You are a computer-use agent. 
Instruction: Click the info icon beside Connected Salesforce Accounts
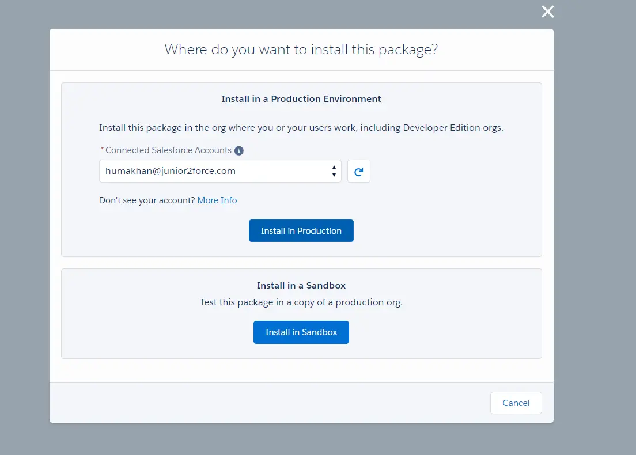pyautogui.click(x=239, y=150)
